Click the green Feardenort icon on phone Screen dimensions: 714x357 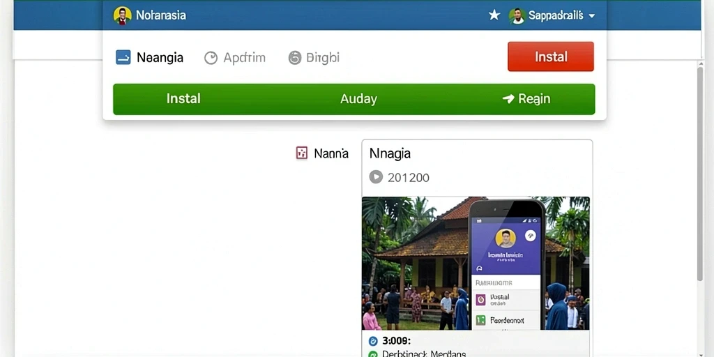click(480, 321)
